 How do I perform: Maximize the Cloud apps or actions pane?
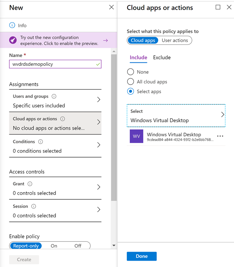coord(218,7)
